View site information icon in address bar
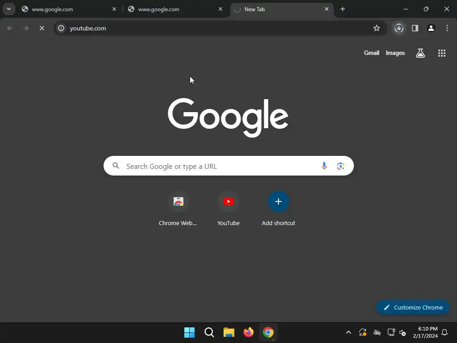Screen dimensions: 457x343 61,28
